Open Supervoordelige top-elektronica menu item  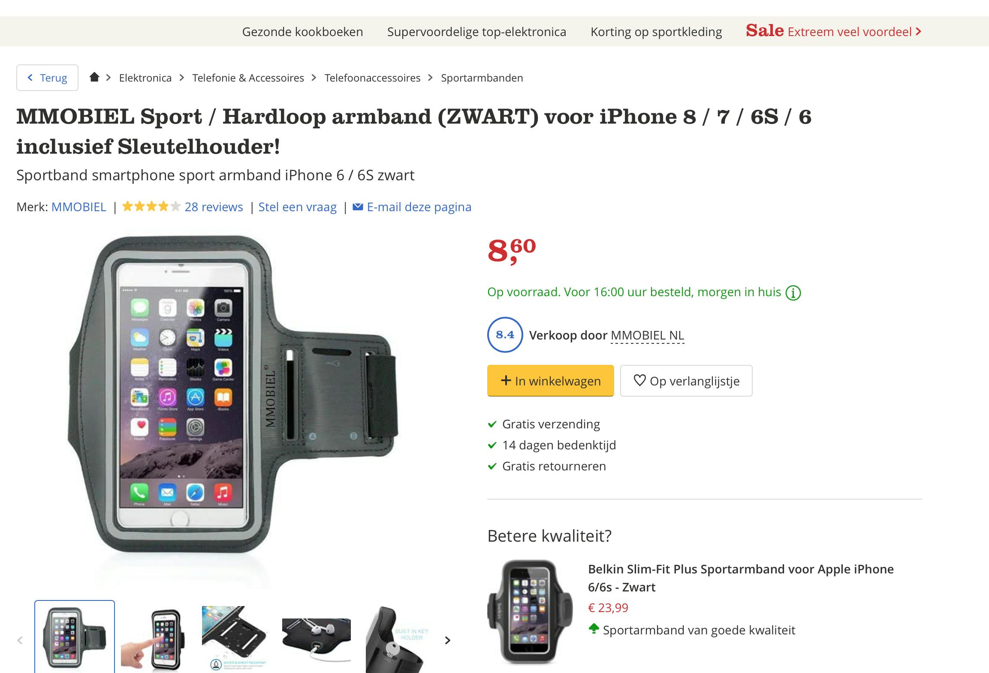(x=476, y=32)
